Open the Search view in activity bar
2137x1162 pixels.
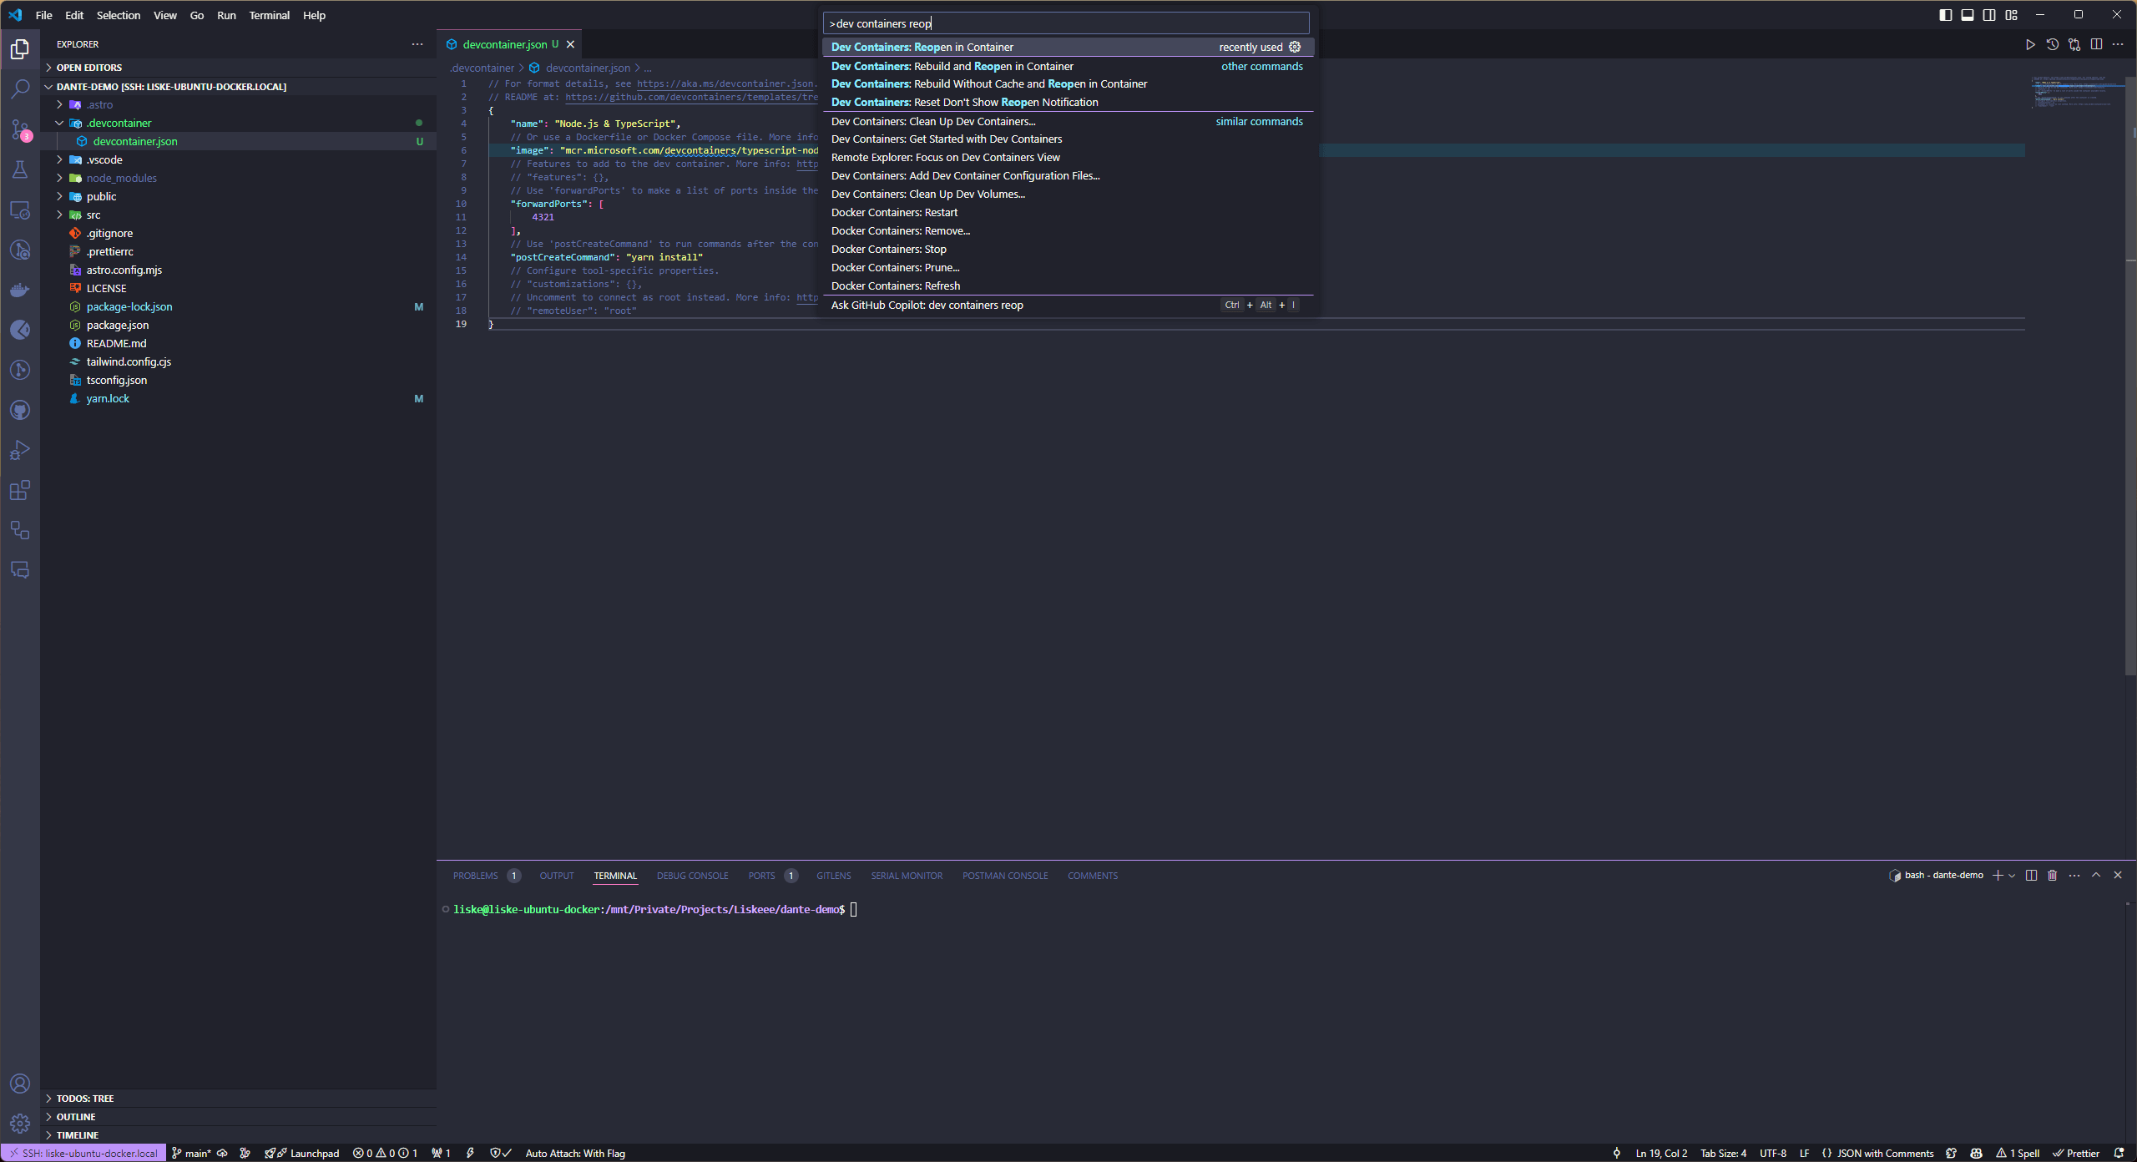point(20,88)
